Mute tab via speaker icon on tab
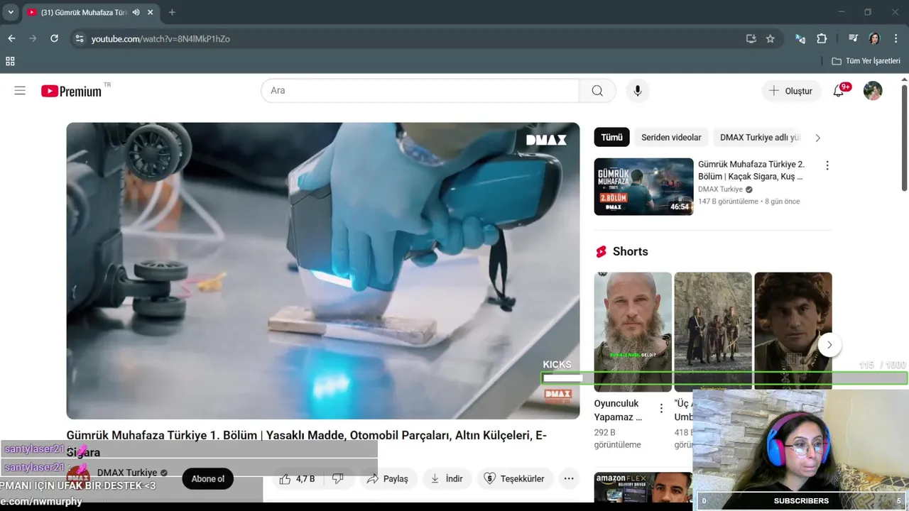The height and width of the screenshot is (511, 909). [136, 12]
